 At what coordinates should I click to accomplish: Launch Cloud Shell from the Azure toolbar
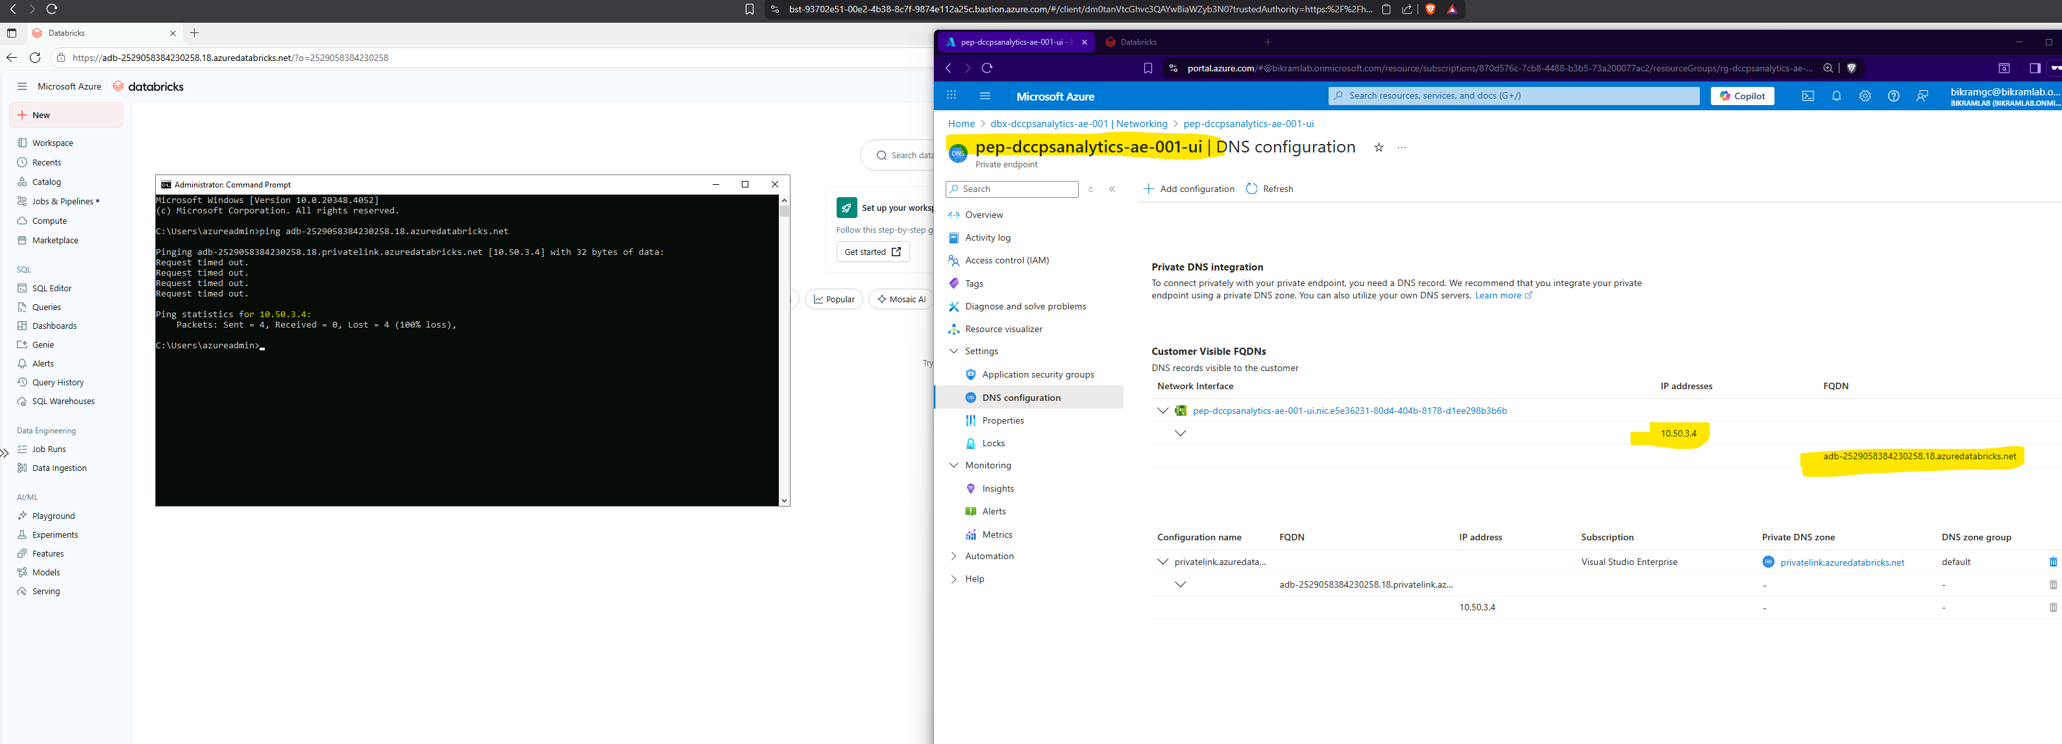[1808, 96]
